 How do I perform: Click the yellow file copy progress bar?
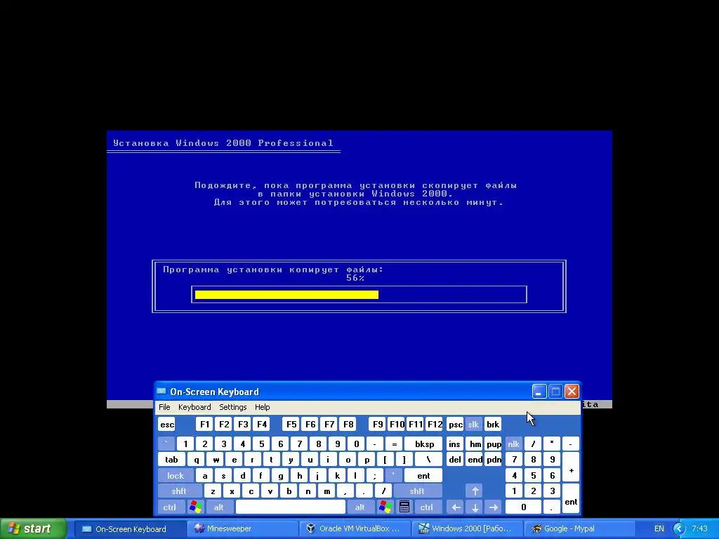tap(286, 295)
